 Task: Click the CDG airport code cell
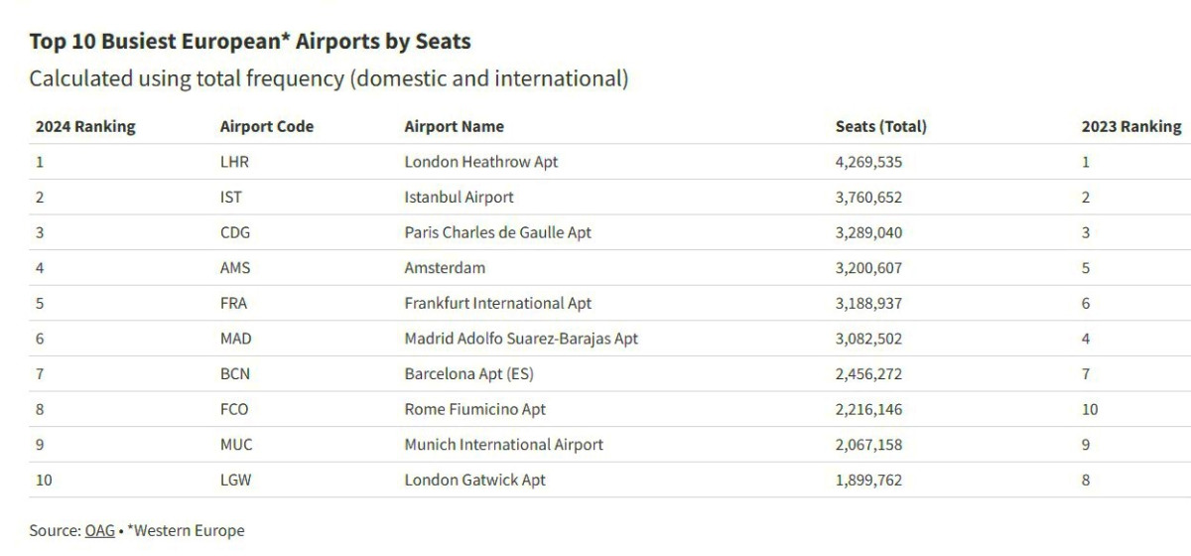(235, 232)
